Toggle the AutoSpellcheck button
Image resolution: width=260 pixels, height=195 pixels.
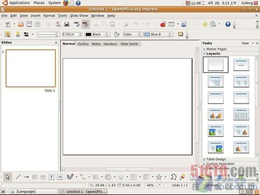(x=85, y=24)
